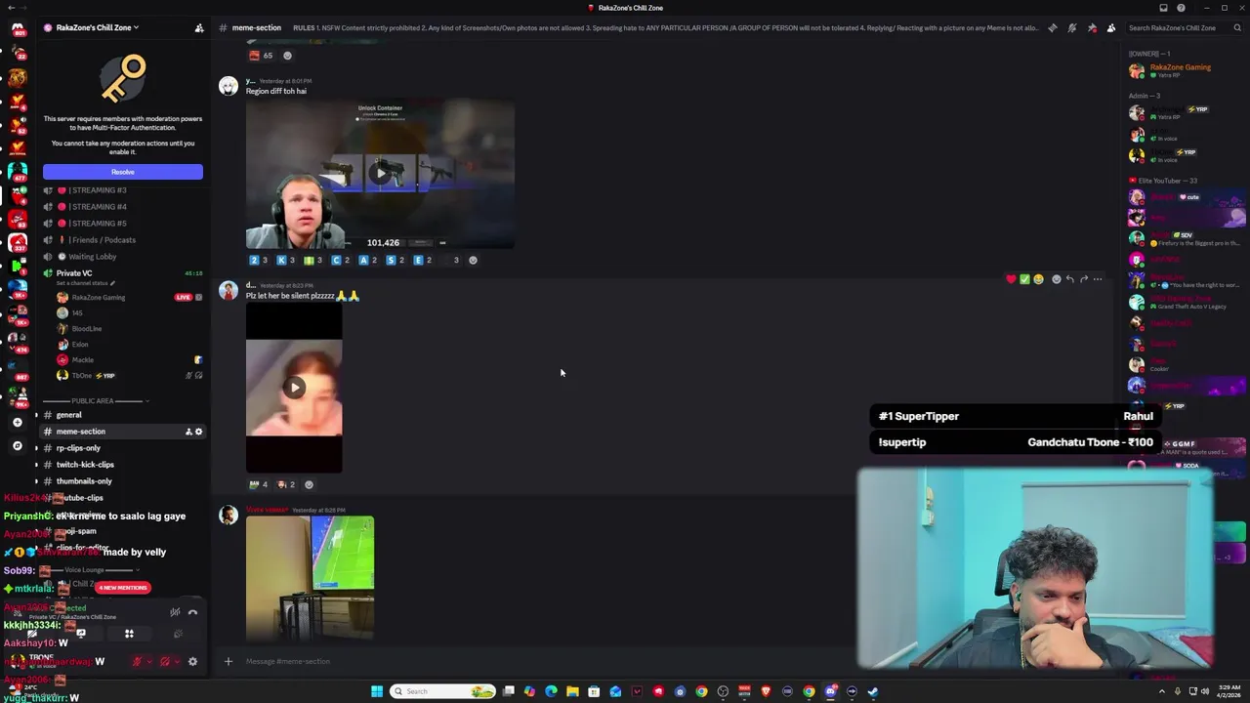This screenshot has height=703, width=1250.
Task: Open Steam from taskbar
Action: pyautogui.click(x=873, y=691)
